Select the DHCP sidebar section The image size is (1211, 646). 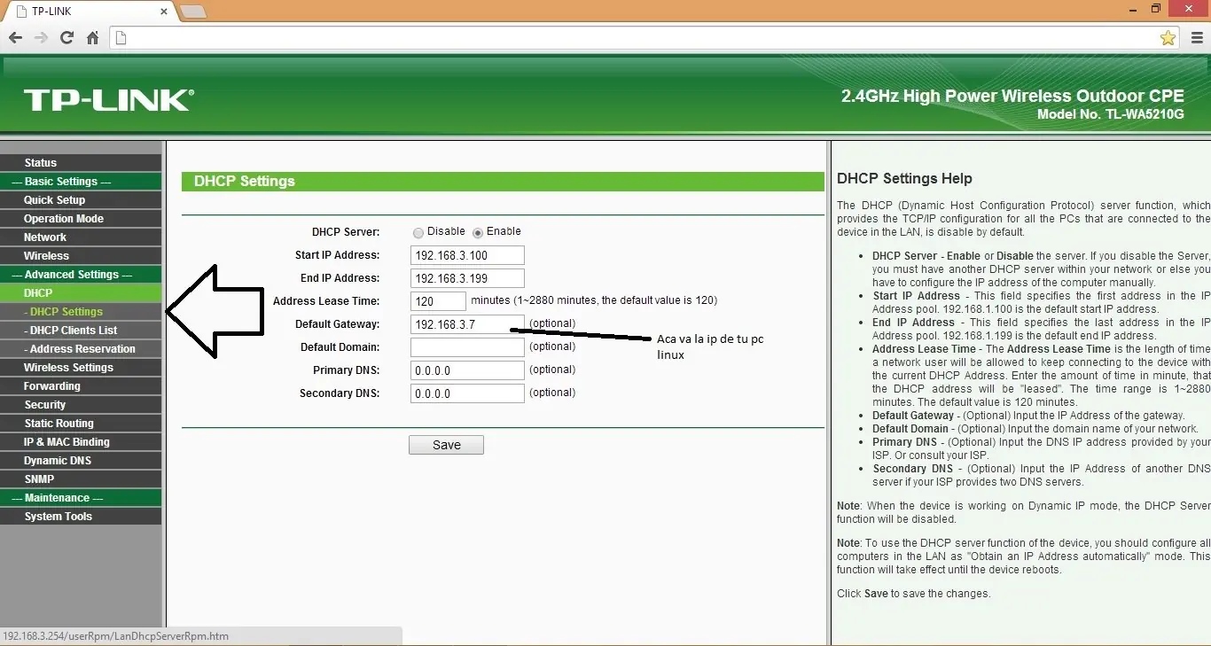[x=81, y=293]
